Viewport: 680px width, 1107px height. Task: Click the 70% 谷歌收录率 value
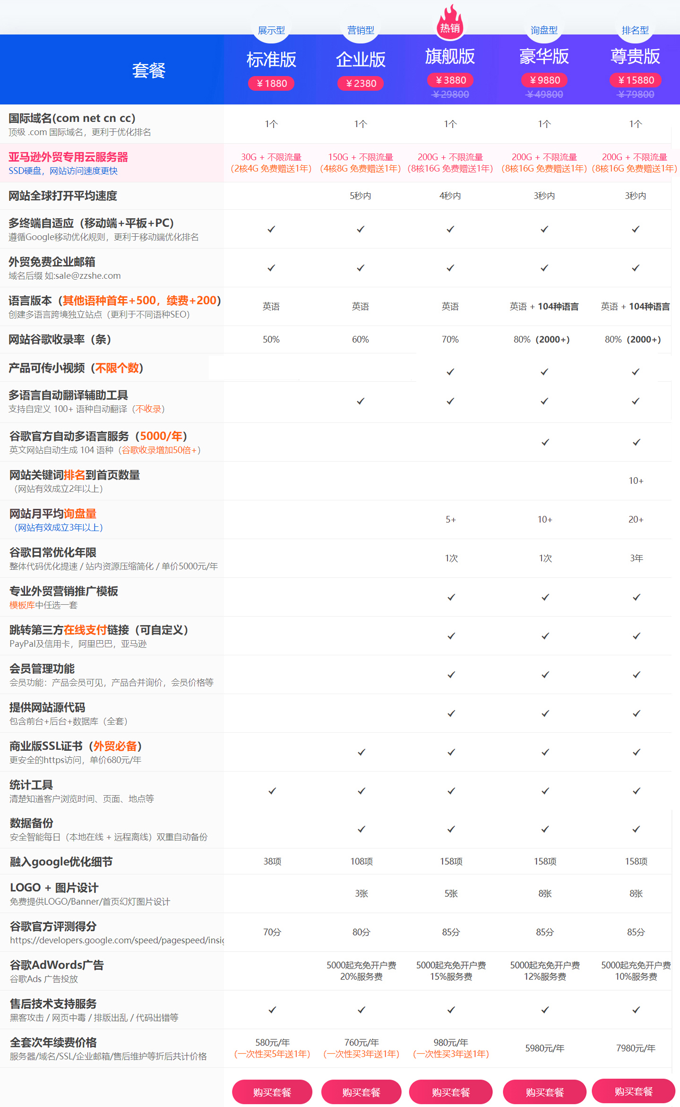coord(450,340)
